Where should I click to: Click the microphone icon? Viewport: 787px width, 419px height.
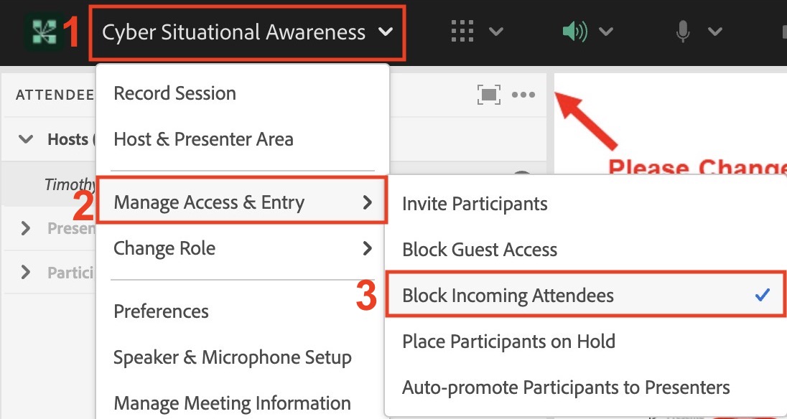coord(683,32)
